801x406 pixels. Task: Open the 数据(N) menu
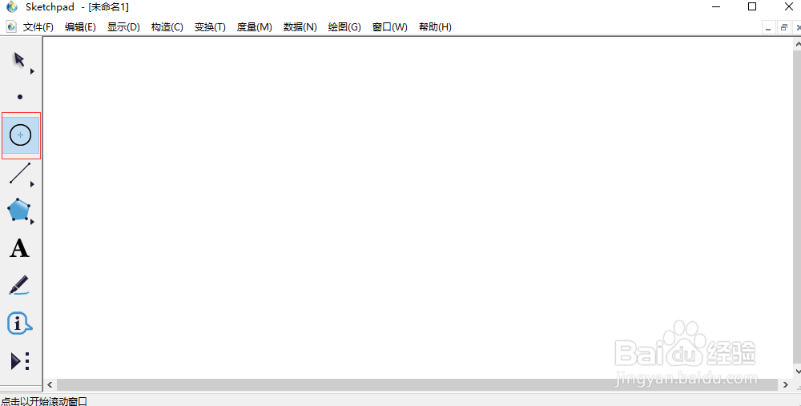[300, 27]
